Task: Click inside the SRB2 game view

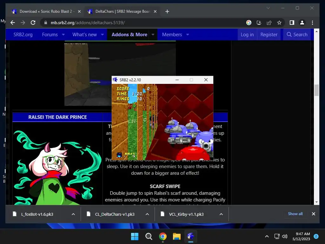Action: pyautogui.click(x=162, y=122)
